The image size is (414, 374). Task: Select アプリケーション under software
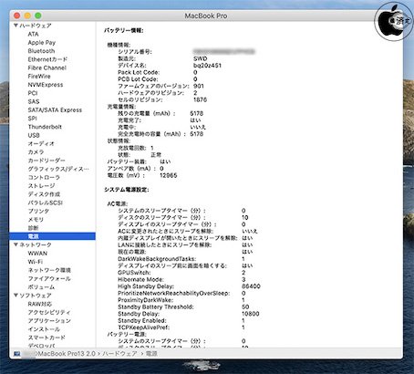(49, 321)
